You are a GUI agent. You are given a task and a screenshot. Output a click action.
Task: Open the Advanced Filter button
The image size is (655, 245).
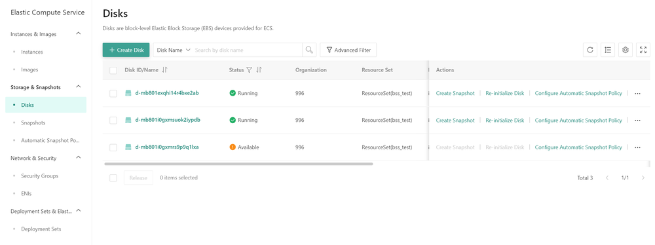click(348, 50)
